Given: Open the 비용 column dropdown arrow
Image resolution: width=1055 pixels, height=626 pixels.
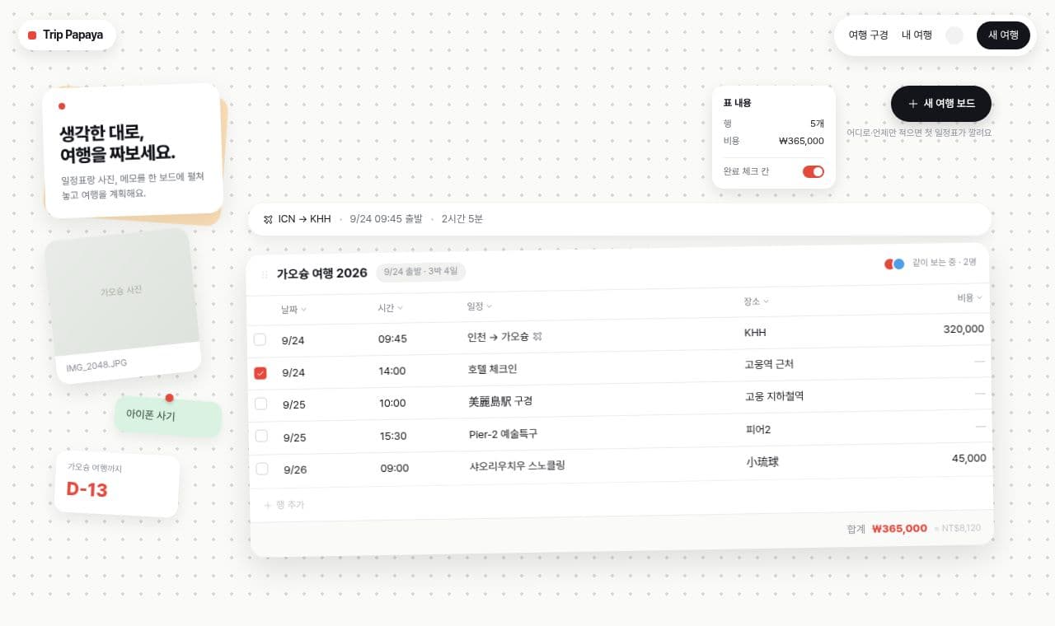Looking at the screenshot, I should [x=979, y=298].
